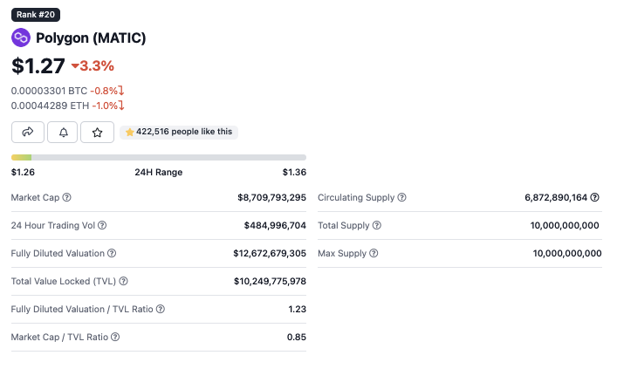Select 0.00003301 BTC value
Image resolution: width=617 pixels, height=369 pixels.
[49, 91]
